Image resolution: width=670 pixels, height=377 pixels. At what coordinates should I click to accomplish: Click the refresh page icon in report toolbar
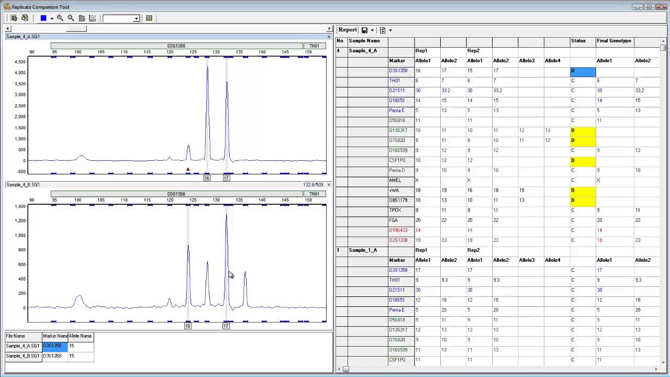pyautogui.click(x=383, y=30)
